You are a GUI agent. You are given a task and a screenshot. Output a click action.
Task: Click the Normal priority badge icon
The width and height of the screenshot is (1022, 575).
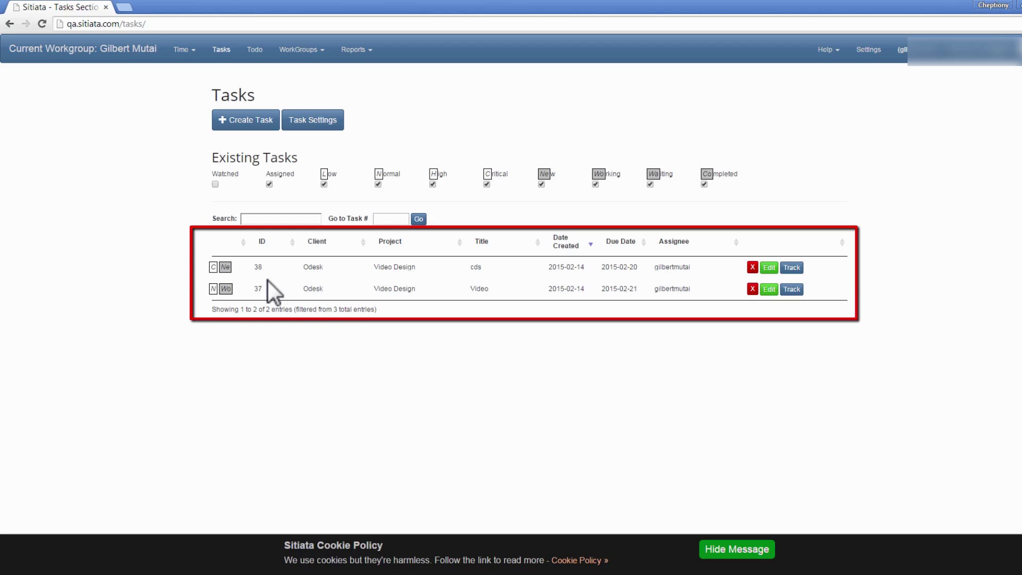pyautogui.click(x=378, y=174)
